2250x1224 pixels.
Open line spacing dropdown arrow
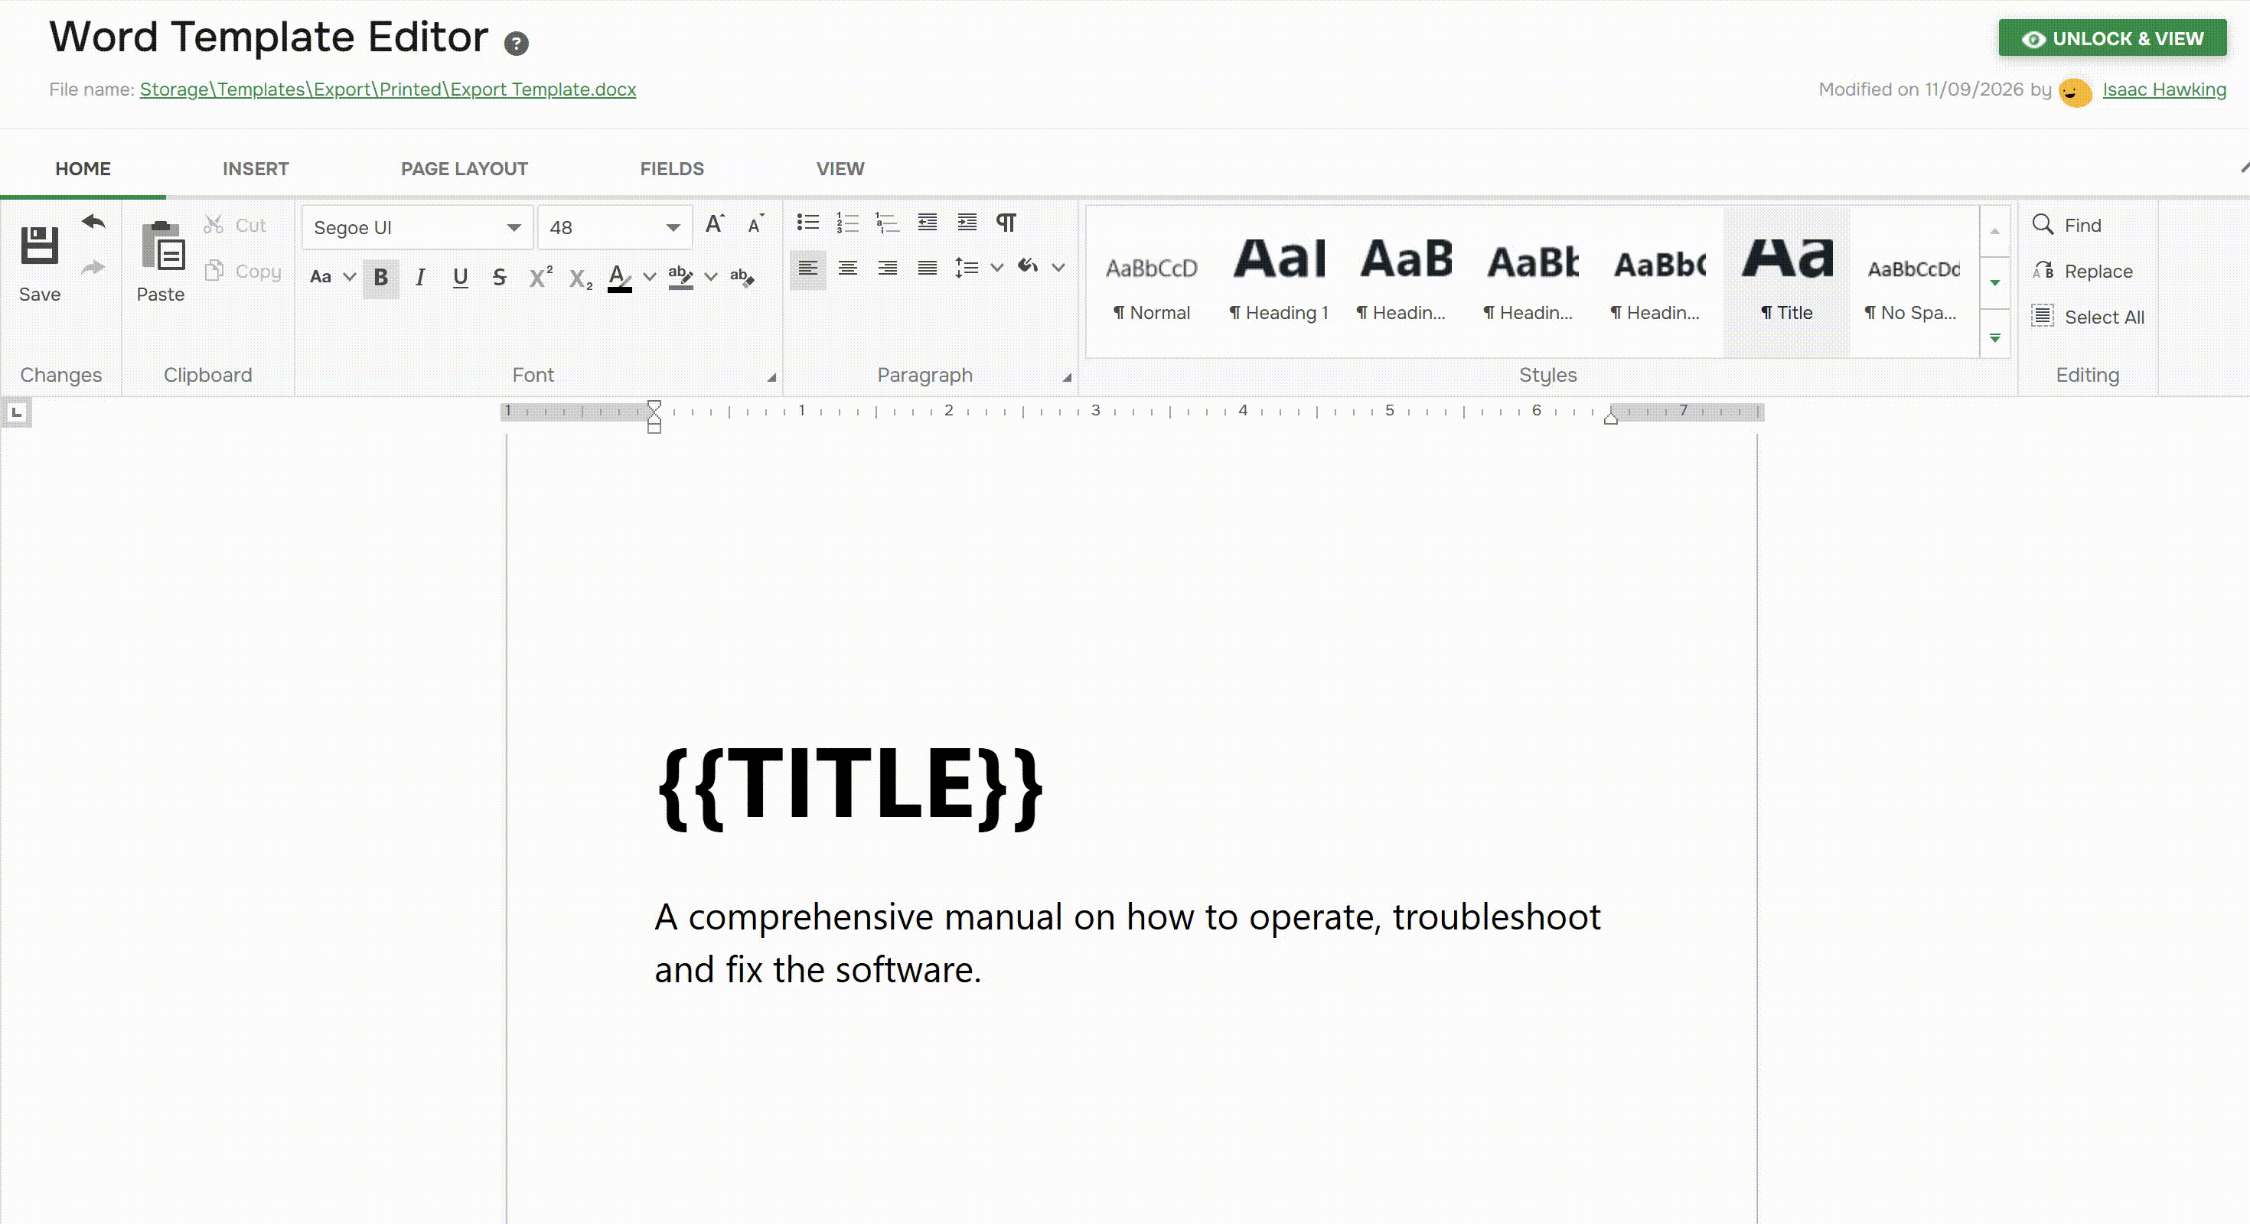[x=996, y=267]
